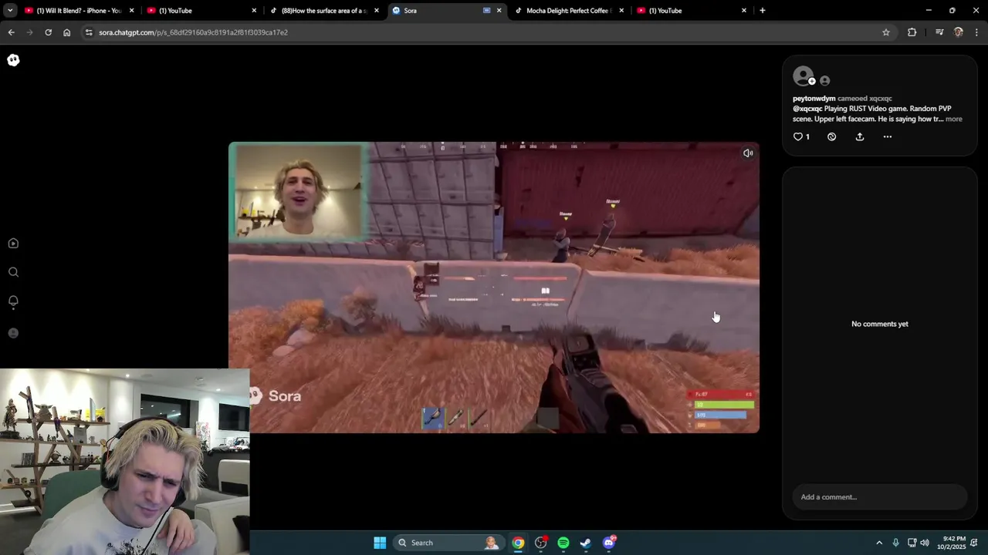This screenshot has height=555, width=988.
Task: Like the post with the heart icon
Action: pos(798,136)
